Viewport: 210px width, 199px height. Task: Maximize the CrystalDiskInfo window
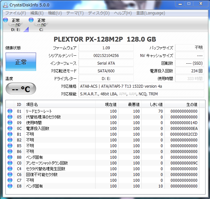pyautogui.click(x=189, y=4)
